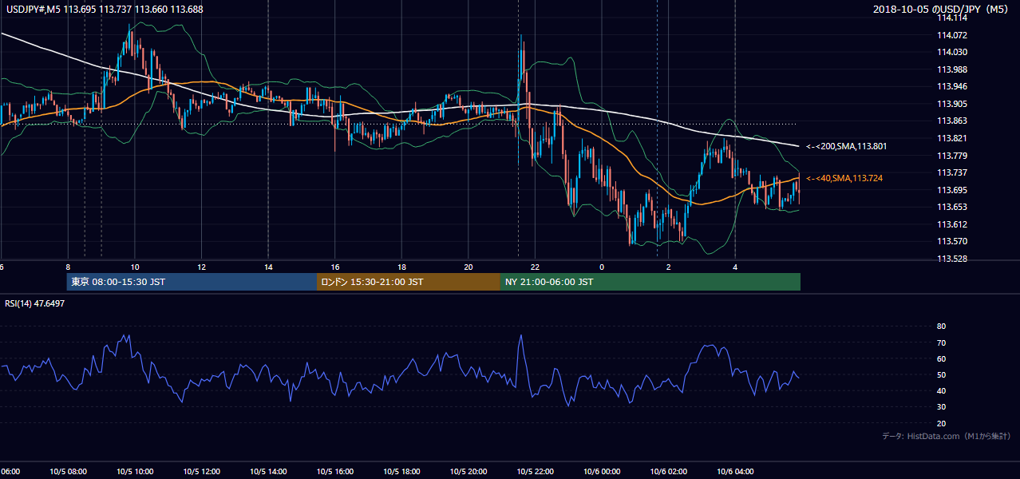Click hour tick 18 under price chart

(x=401, y=267)
